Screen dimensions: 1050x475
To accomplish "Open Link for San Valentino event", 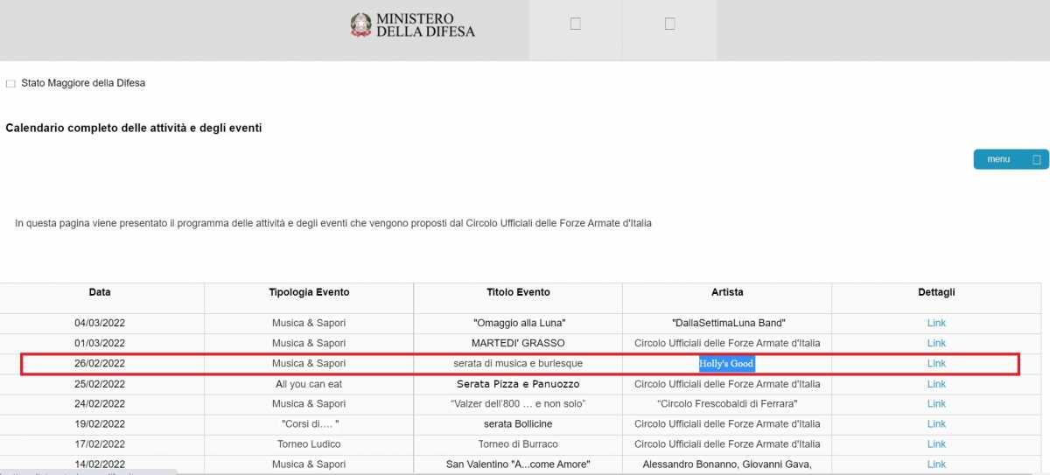I will (936, 465).
